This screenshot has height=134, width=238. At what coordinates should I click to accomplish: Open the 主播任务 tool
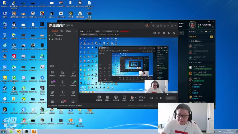(x=73, y=73)
